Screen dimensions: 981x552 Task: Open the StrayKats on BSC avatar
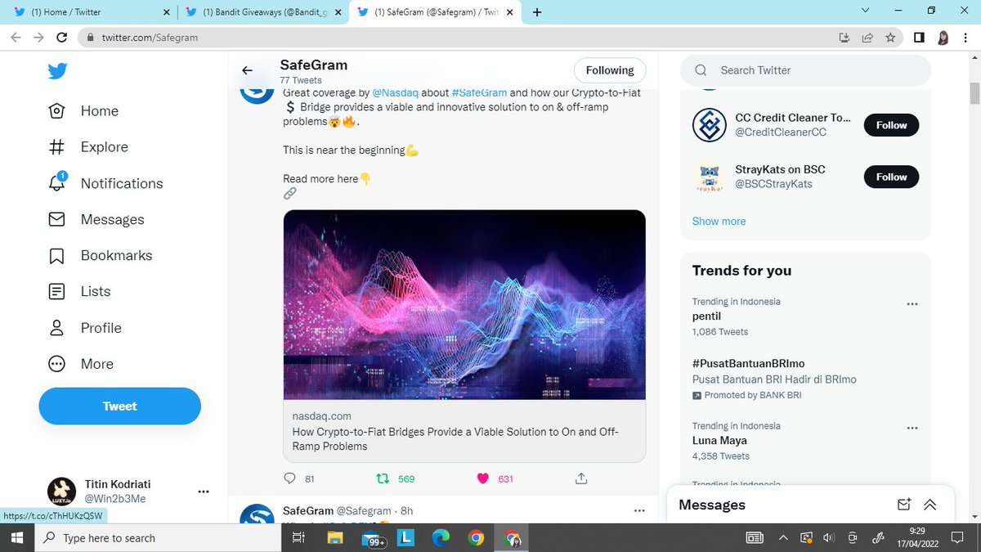pyautogui.click(x=709, y=177)
